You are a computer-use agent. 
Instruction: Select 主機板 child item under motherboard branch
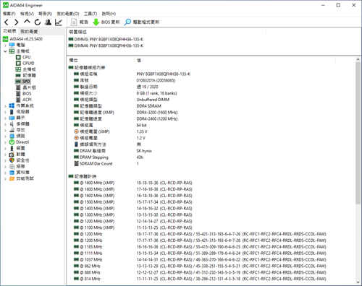(x=26, y=69)
